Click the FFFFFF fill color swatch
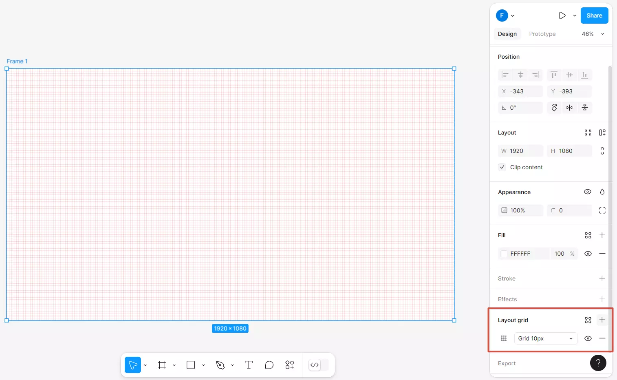Viewport: 617px width, 380px height. coord(504,254)
